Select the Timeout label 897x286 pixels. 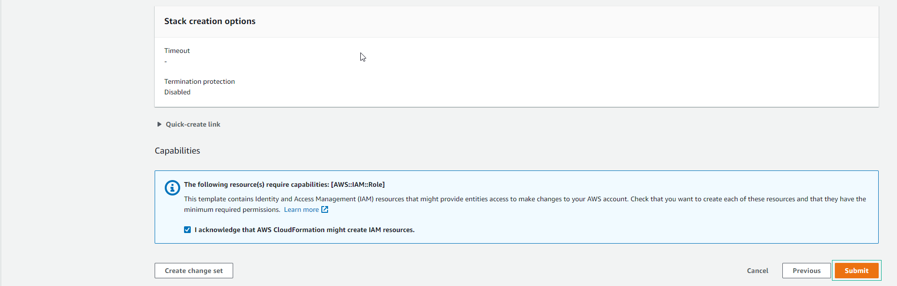tap(177, 51)
